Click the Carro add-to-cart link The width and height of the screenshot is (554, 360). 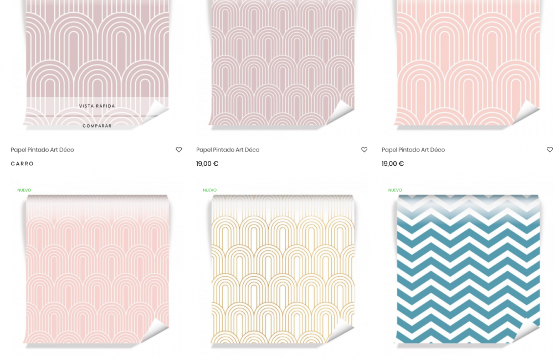click(x=22, y=164)
